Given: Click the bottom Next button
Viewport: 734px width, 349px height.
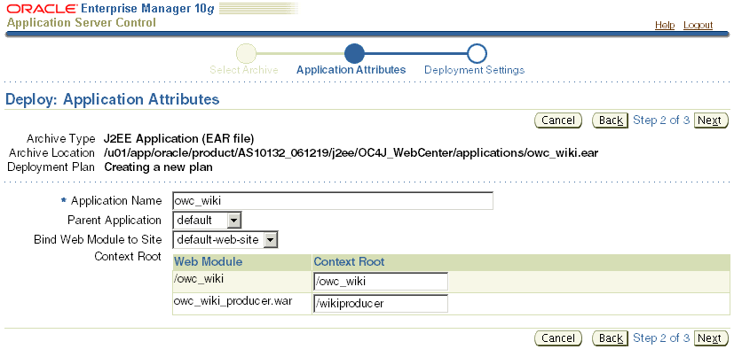Looking at the screenshot, I should point(711,338).
